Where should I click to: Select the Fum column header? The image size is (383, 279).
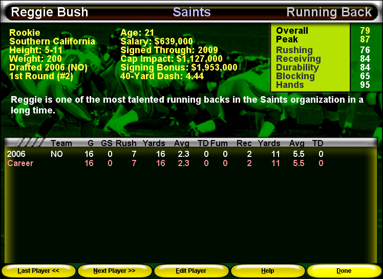click(219, 144)
